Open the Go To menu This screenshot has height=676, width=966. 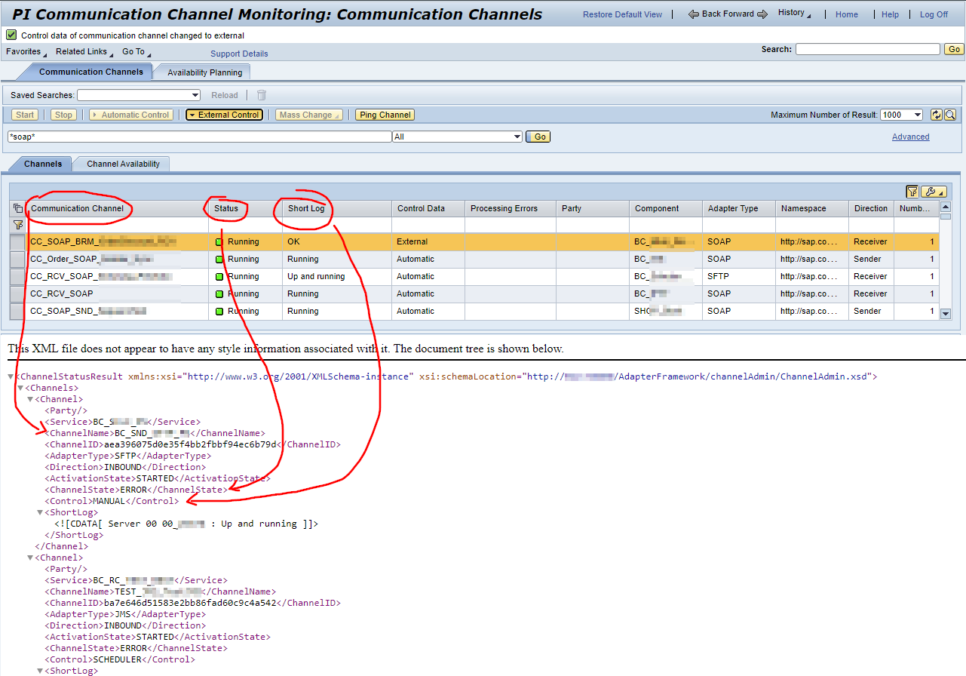(x=136, y=52)
